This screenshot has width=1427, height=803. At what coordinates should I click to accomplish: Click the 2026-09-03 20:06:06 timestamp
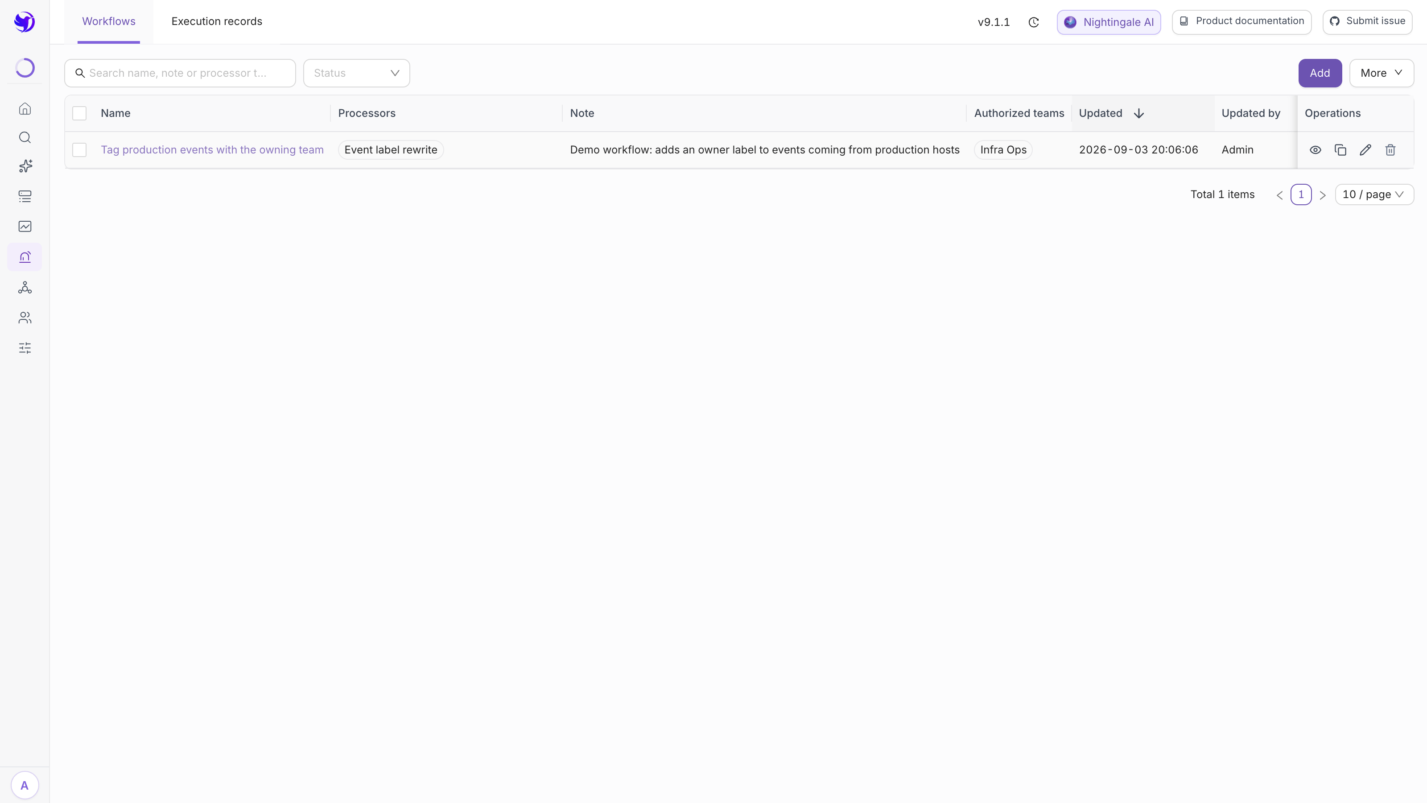[1138, 149]
